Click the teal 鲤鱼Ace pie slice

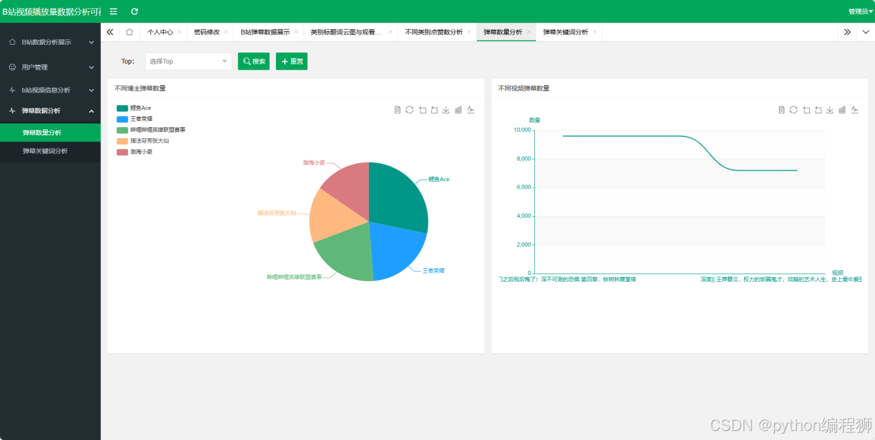coord(399,197)
